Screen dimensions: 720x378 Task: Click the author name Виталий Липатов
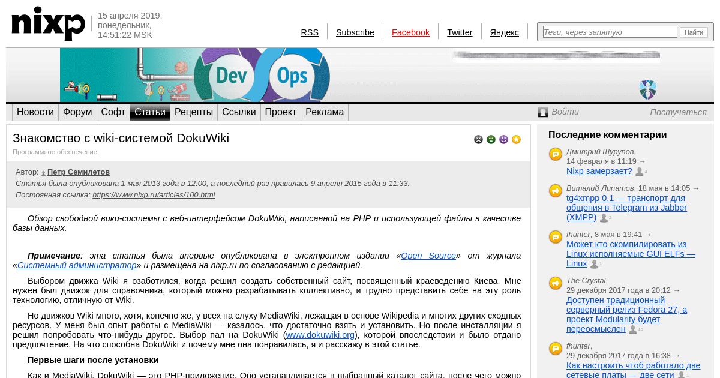(x=600, y=188)
